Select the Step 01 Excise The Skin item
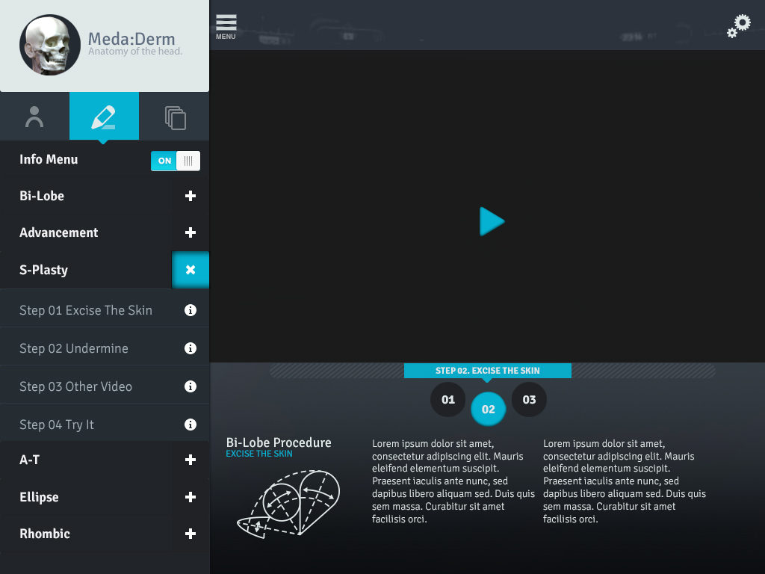This screenshot has height=574, width=765. click(x=86, y=309)
